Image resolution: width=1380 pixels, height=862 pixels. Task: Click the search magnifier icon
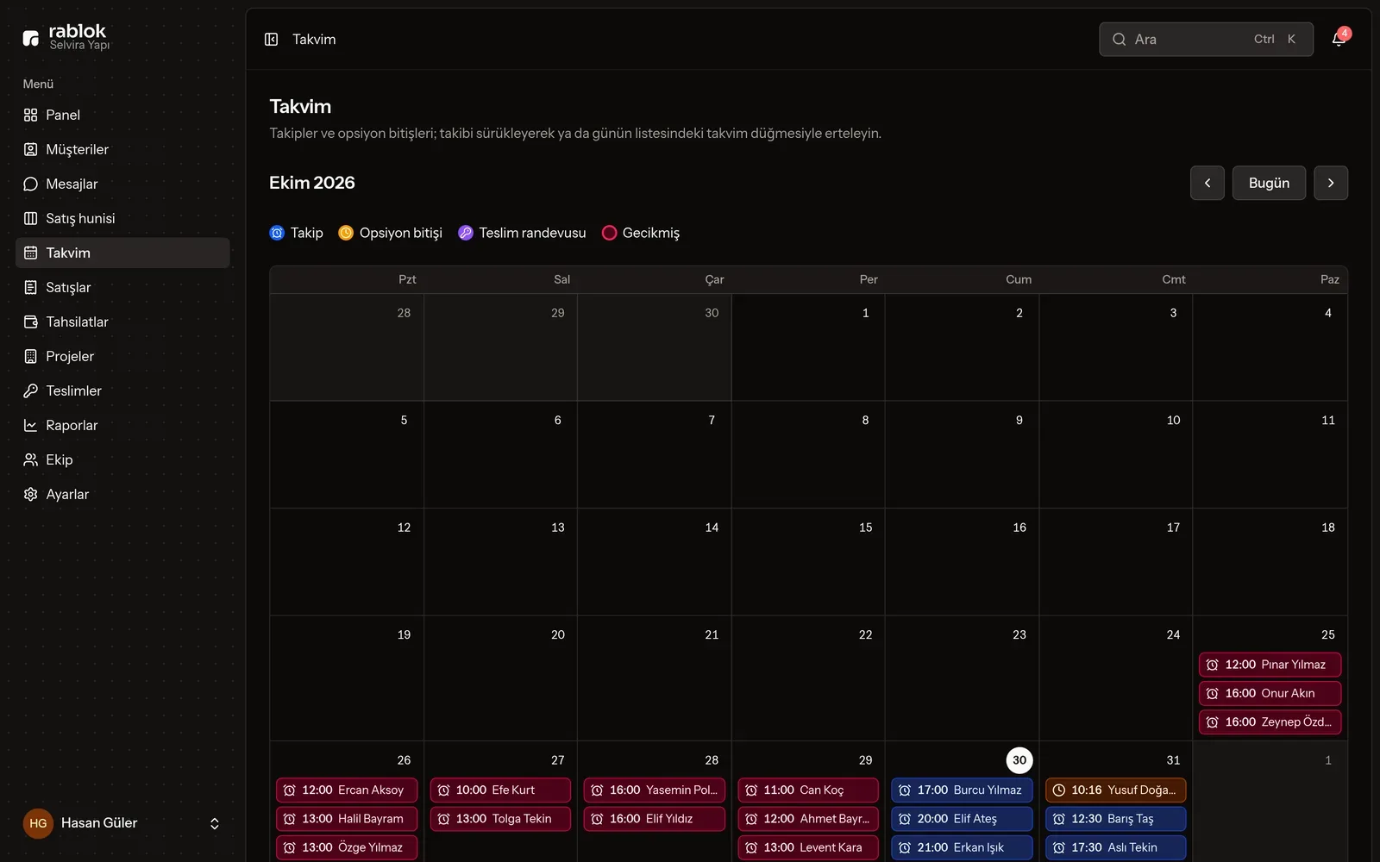[x=1120, y=40]
